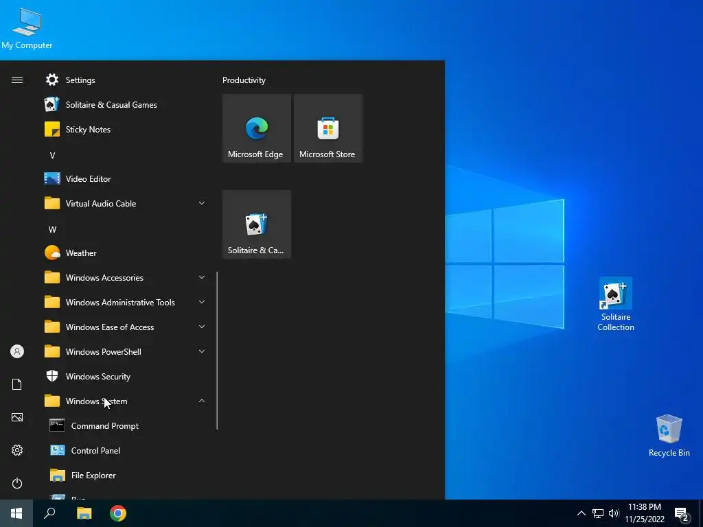
Task: Open the Pictures icon in the Start sidebar
Action: 17,417
